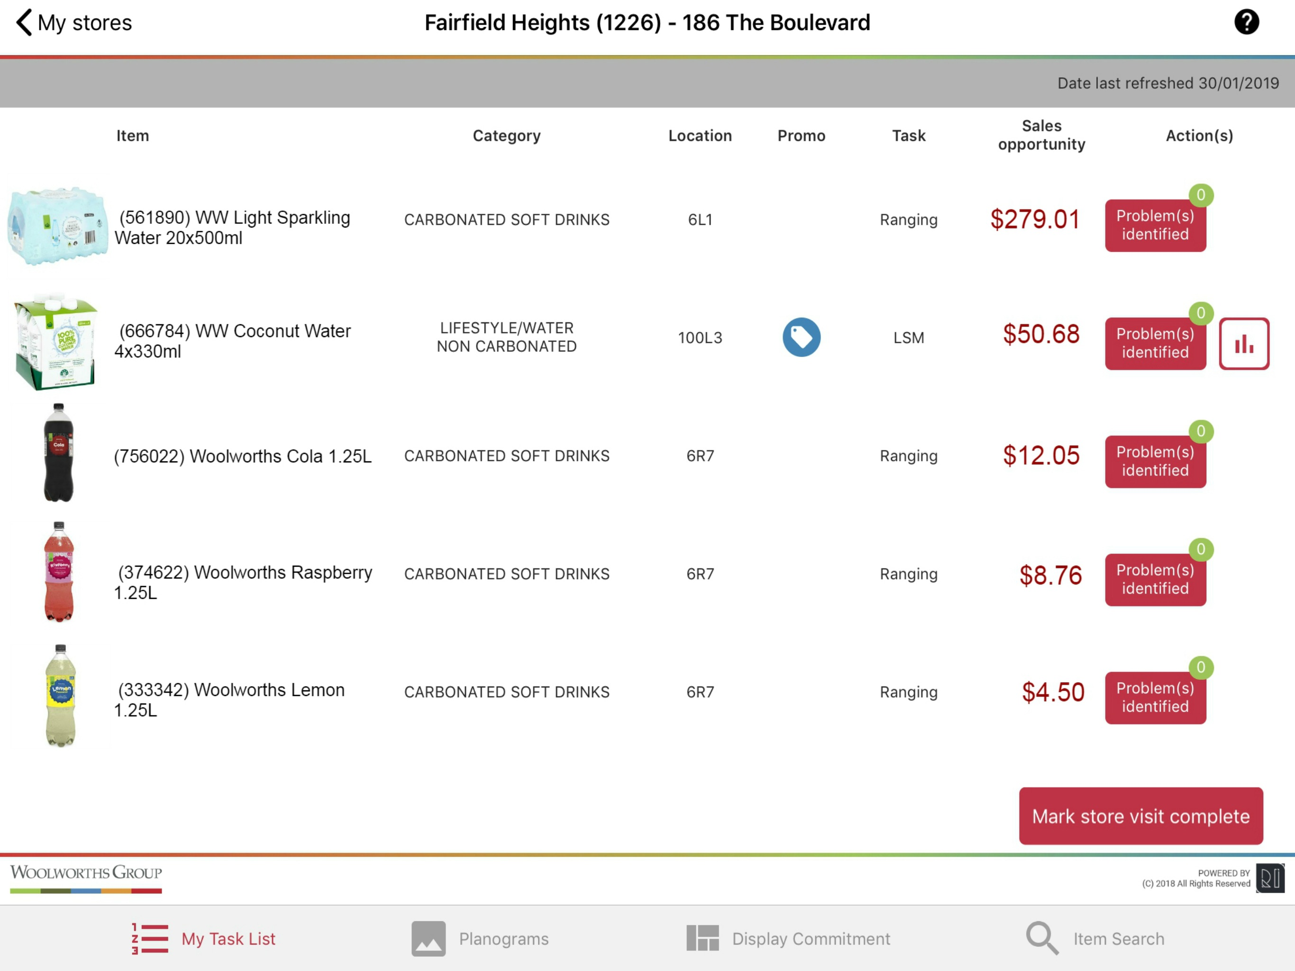The height and width of the screenshot is (971, 1295).
Task: Click the Display Commitment grid icon
Action: click(702, 938)
